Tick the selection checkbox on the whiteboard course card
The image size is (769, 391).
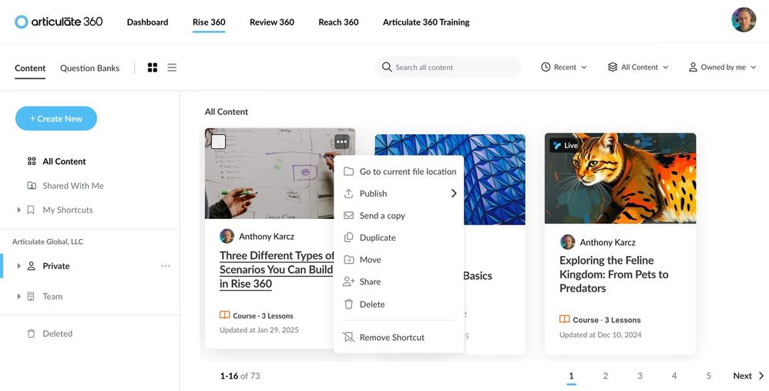218,142
